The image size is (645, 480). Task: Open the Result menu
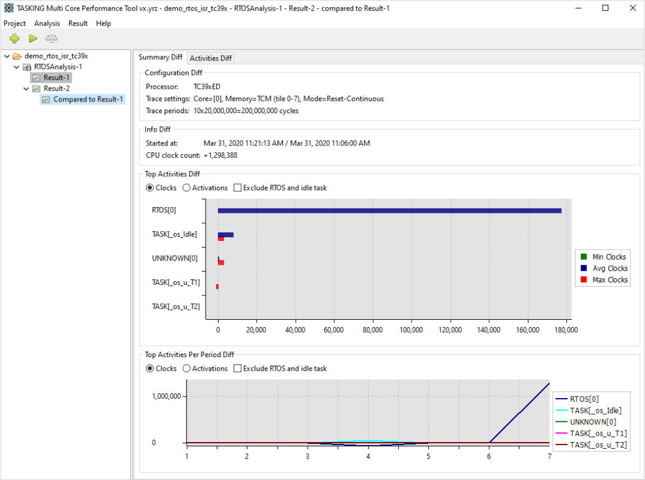78,23
